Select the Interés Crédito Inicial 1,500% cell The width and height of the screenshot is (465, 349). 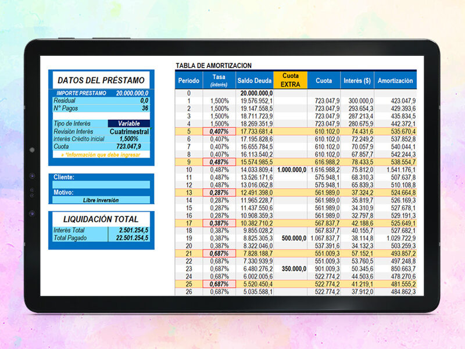[128, 139]
